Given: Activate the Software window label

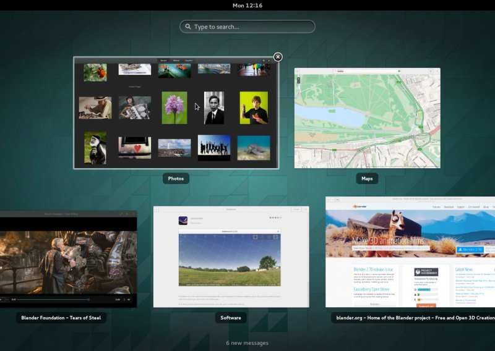Looking at the screenshot, I should pyautogui.click(x=231, y=318).
